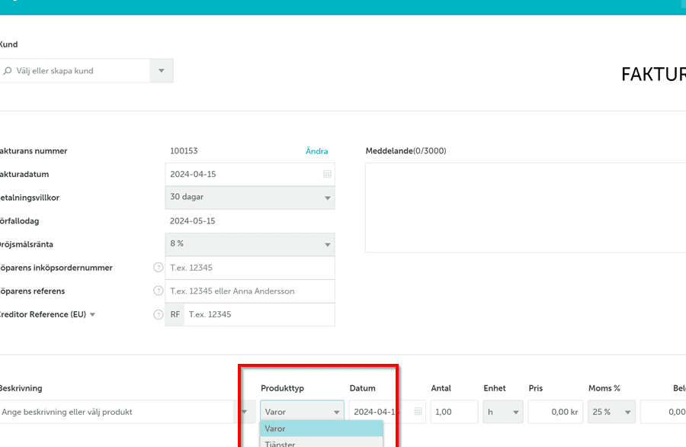The image size is (686, 447).
Task: Open the Betalningsvillkor 30 dagar dropdown
Action: 250,198
